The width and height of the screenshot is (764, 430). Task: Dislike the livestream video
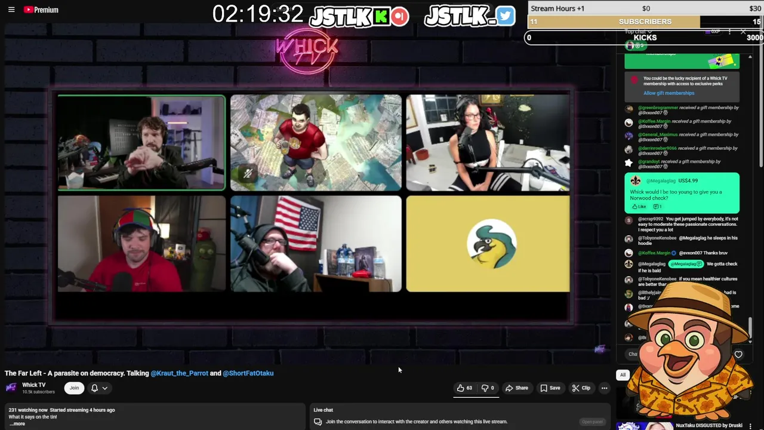488,388
